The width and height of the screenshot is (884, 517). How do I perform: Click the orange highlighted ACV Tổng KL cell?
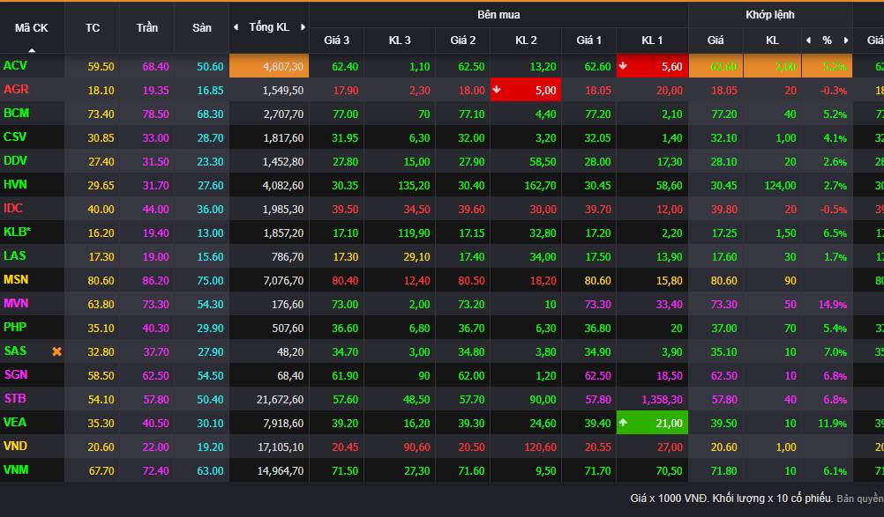coord(269,66)
